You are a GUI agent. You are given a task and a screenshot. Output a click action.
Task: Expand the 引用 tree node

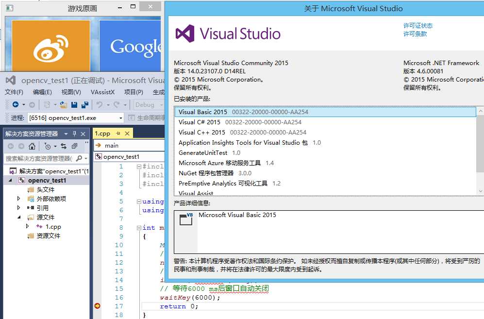point(18,208)
